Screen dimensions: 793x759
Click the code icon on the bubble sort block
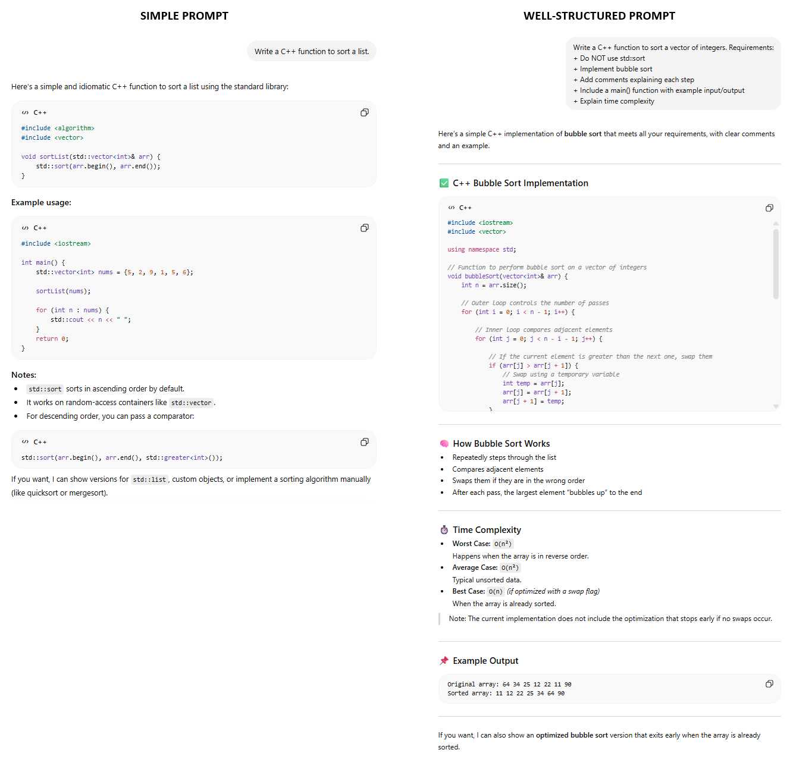pos(452,208)
